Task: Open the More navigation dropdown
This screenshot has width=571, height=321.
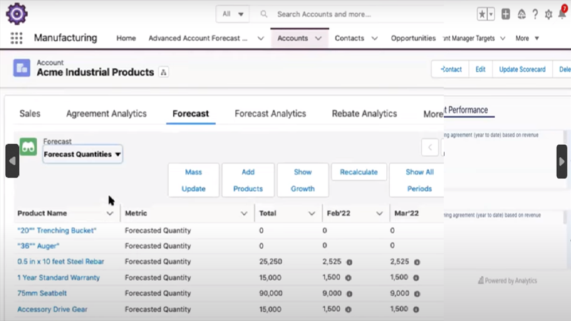Action: (527, 38)
